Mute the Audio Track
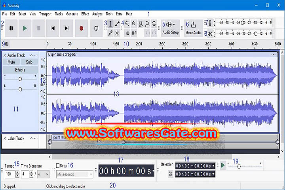The height and width of the screenshot is (190, 285). (11, 62)
